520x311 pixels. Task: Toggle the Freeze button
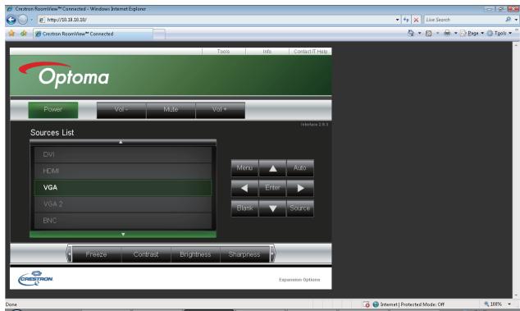point(96,254)
